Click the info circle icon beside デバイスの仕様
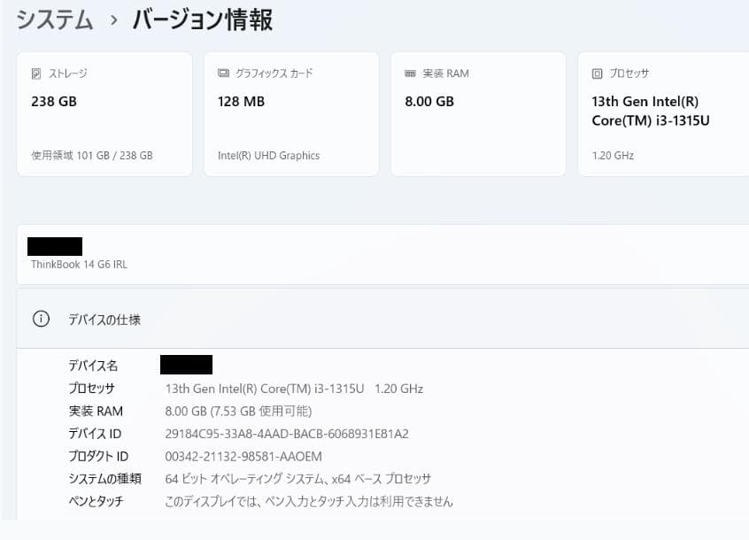 tap(41, 319)
